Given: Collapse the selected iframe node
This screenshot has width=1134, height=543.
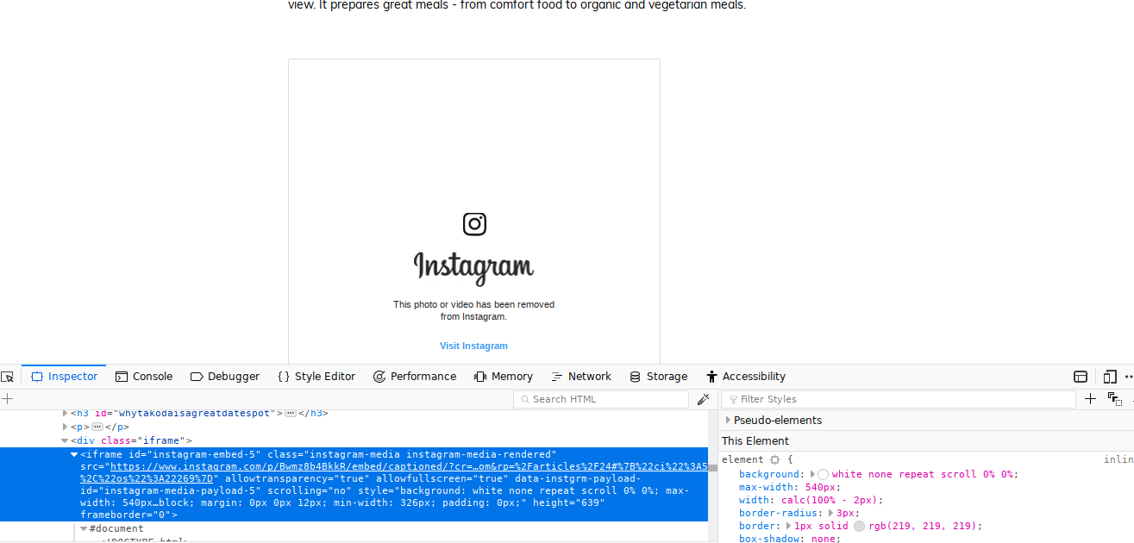Looking at the screenshot, I should (x=74, y=454).
